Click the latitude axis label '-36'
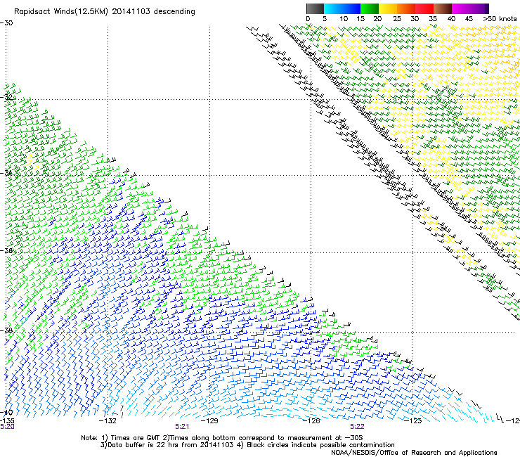 click(x=6, y=250)
